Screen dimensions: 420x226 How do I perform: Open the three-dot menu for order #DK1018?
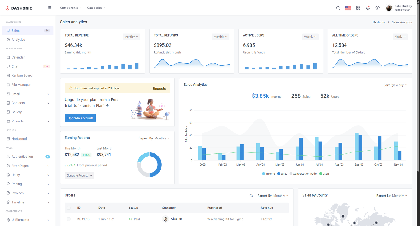click(x=282, y=219)
